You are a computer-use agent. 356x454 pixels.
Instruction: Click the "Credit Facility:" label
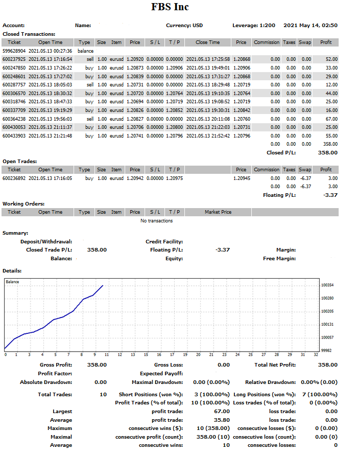tap(164, 242)
